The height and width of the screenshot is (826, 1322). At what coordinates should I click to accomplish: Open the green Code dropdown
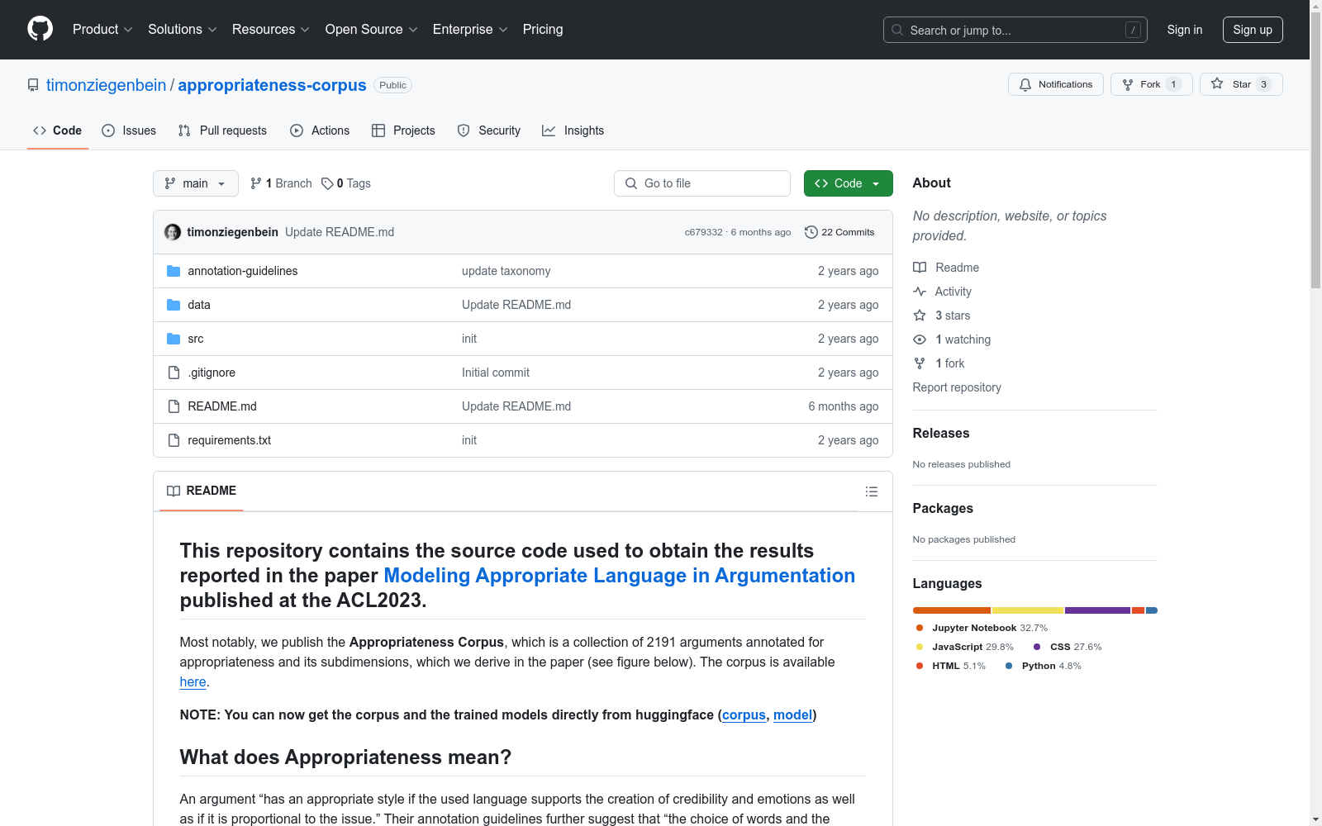[848, 183]
